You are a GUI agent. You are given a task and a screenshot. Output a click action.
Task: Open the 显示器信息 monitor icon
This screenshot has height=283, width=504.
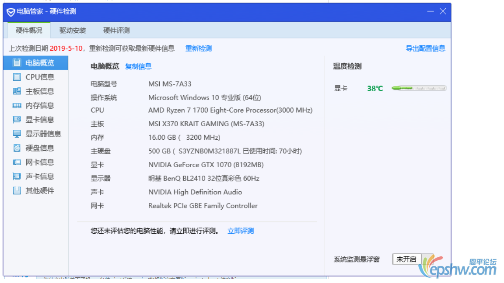click(x=17, y=134)
